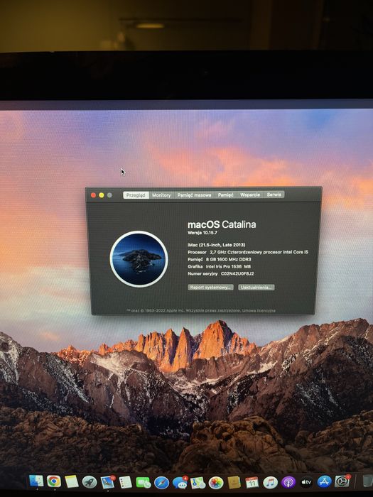Open Podcasts purple icon
373x497 pixels.
click(x=288, y=482)
